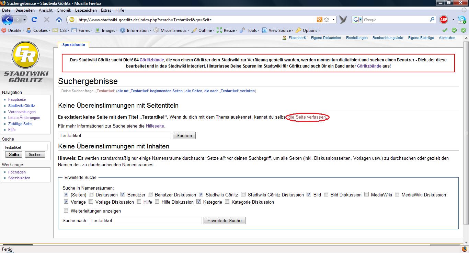Open the View Source dropdown

pyautogui.click(x=278, y=30)
